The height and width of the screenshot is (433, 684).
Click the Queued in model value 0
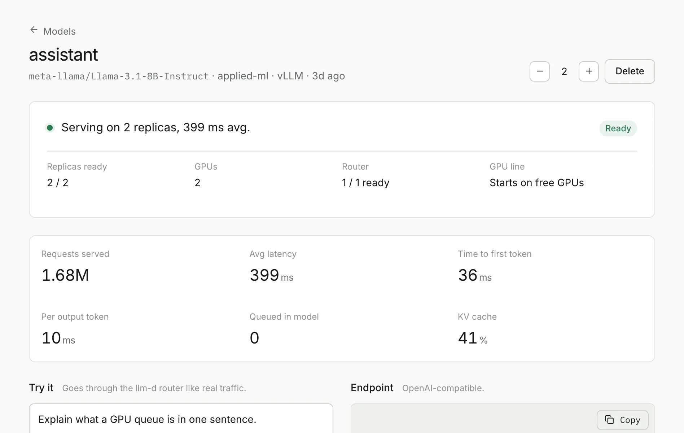point(254,338)
